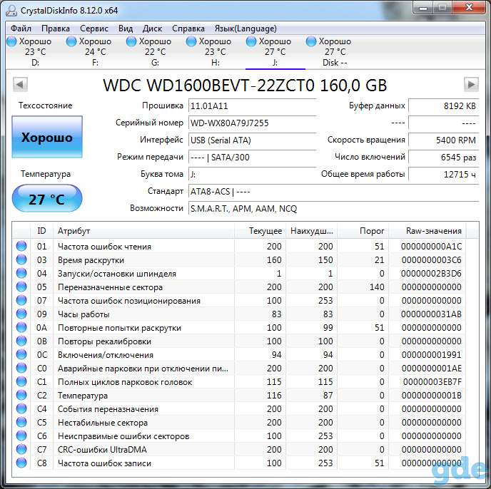Select the Повторные попытки раскрутки text
Viewport: 491px width, 489px height.
tap(120, 328)
